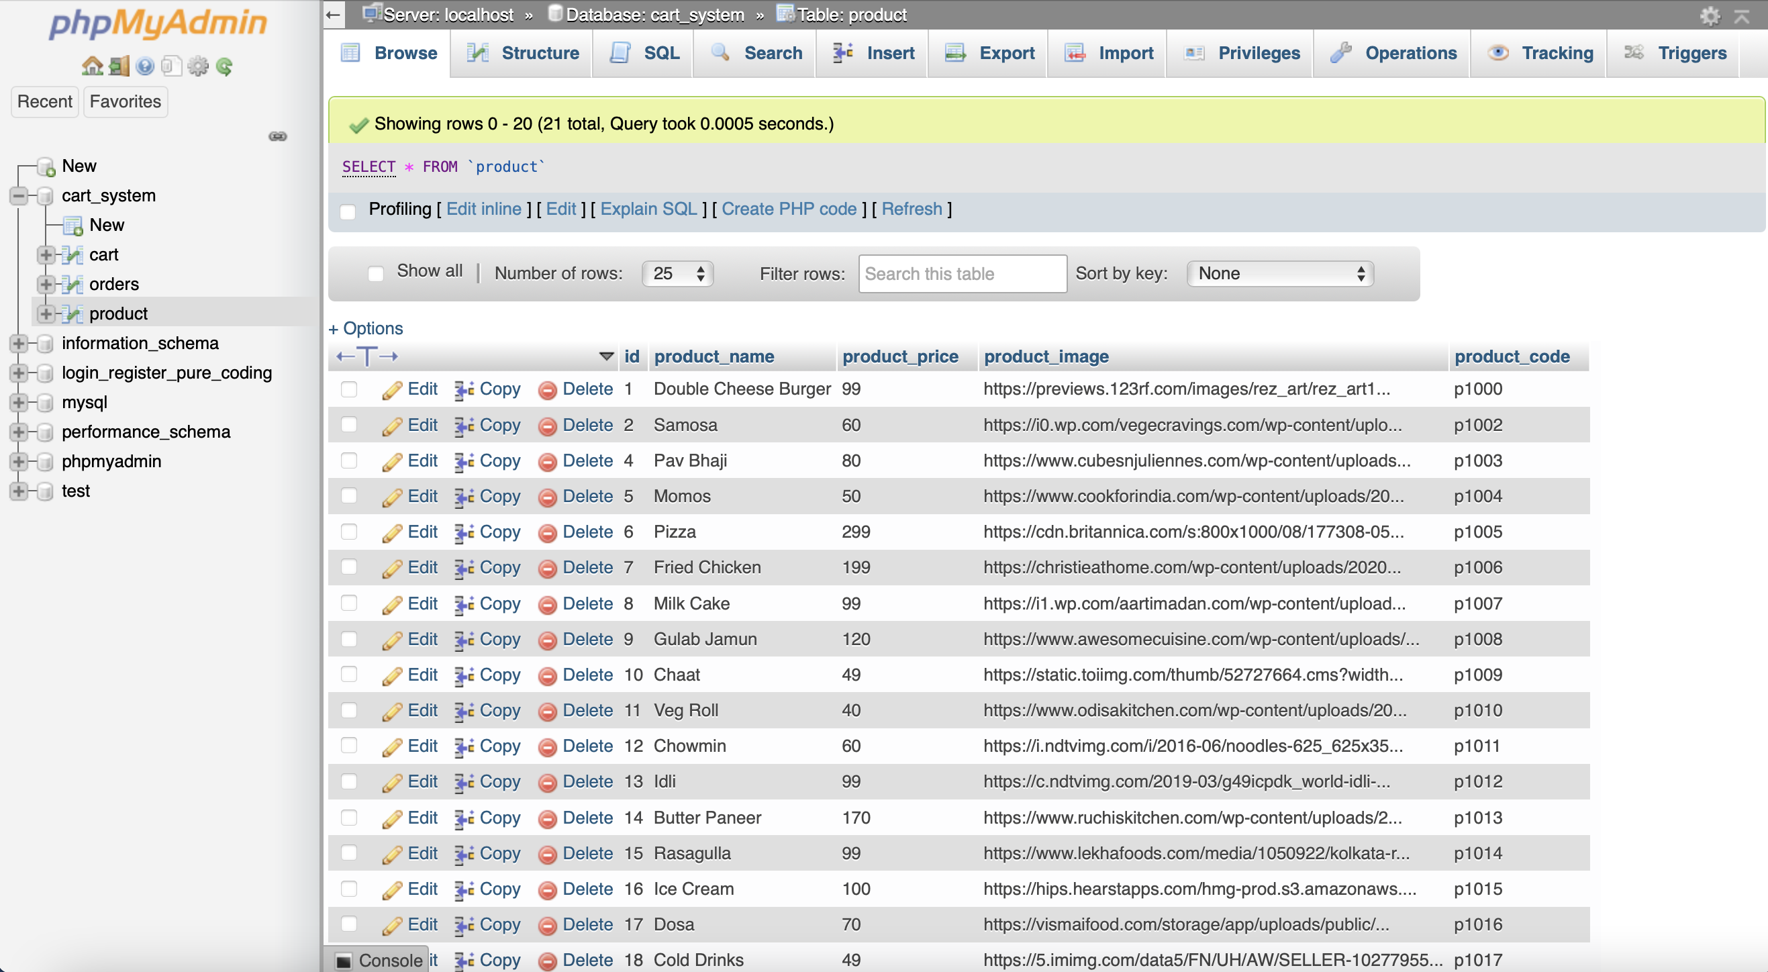This screenshot has width=1768, height=972.
Task: Click the navigation panel settings gear icon
Action: pyautogui.click(x=197, y=66)
